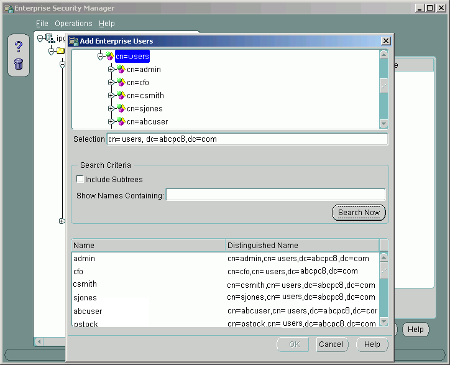Click the disabled OK button
Image resolution: width=450 pixels, height=365 pixels.
293,344
